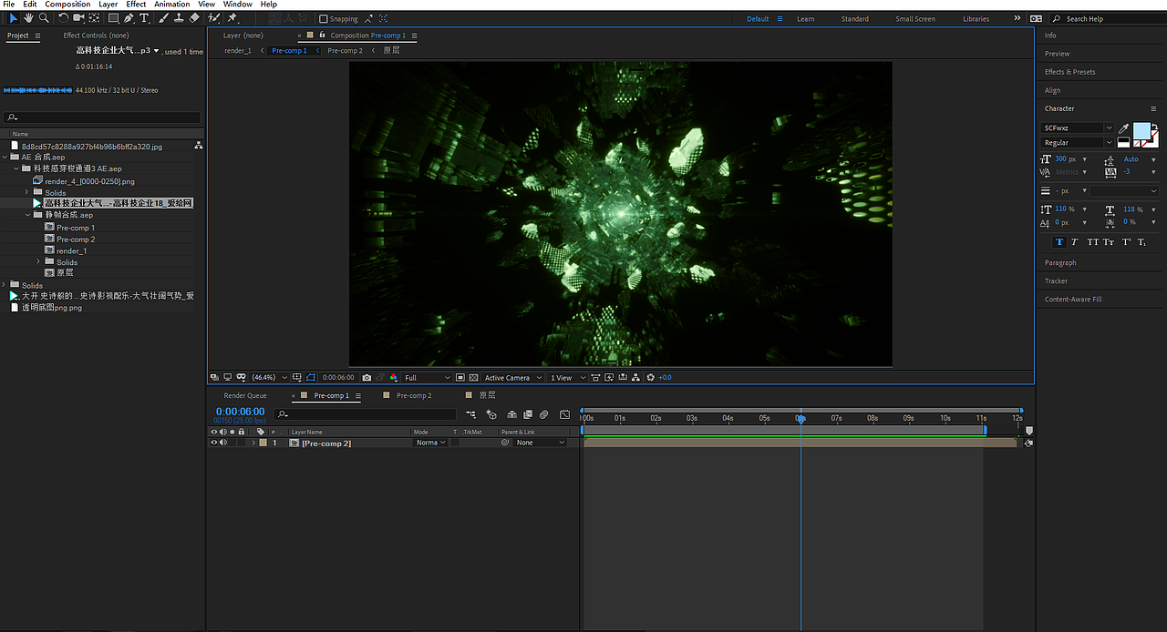Click the Show Channel RGB icon
This screenshot has height=632, width=1167.
coord(393,377)
